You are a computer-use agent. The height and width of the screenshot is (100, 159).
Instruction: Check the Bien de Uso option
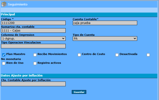[x=4, y=63]
